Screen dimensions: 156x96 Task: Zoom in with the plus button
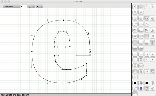[135, 54]
